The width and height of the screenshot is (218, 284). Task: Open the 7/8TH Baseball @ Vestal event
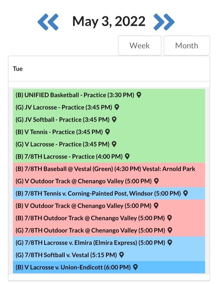pos(105,169)
